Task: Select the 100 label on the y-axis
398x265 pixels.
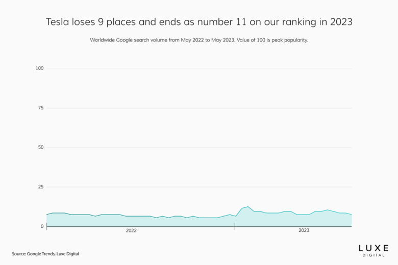Action: [x=39, y=68]
